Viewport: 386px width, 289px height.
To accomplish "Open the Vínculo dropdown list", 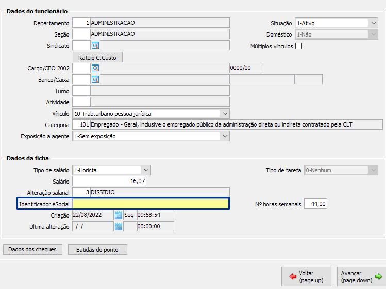I will 225,114.
